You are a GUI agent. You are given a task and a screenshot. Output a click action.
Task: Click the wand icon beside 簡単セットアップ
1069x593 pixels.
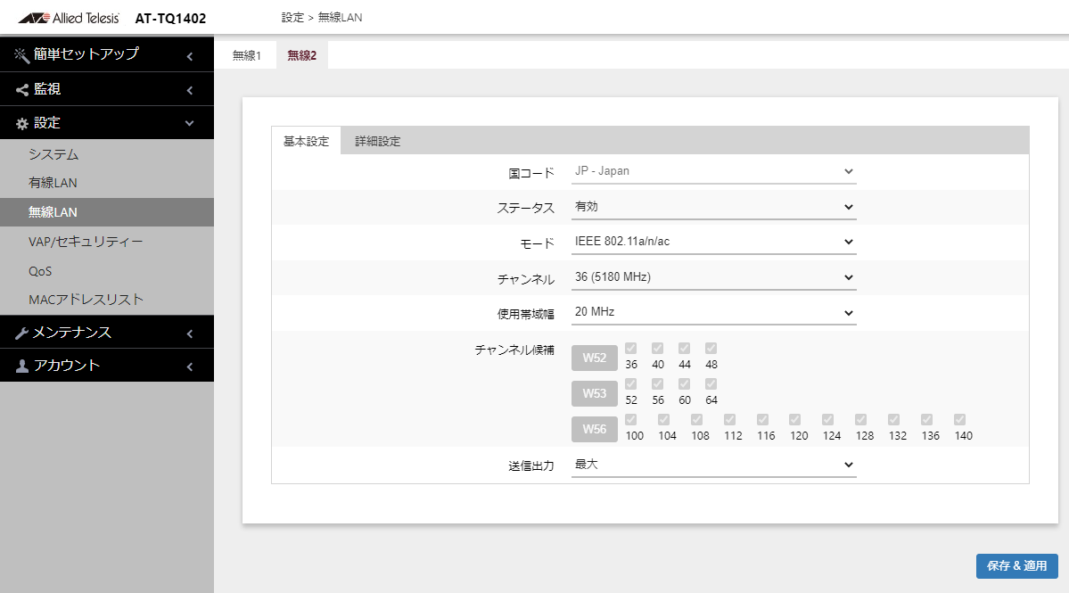[x=21, y=54]
